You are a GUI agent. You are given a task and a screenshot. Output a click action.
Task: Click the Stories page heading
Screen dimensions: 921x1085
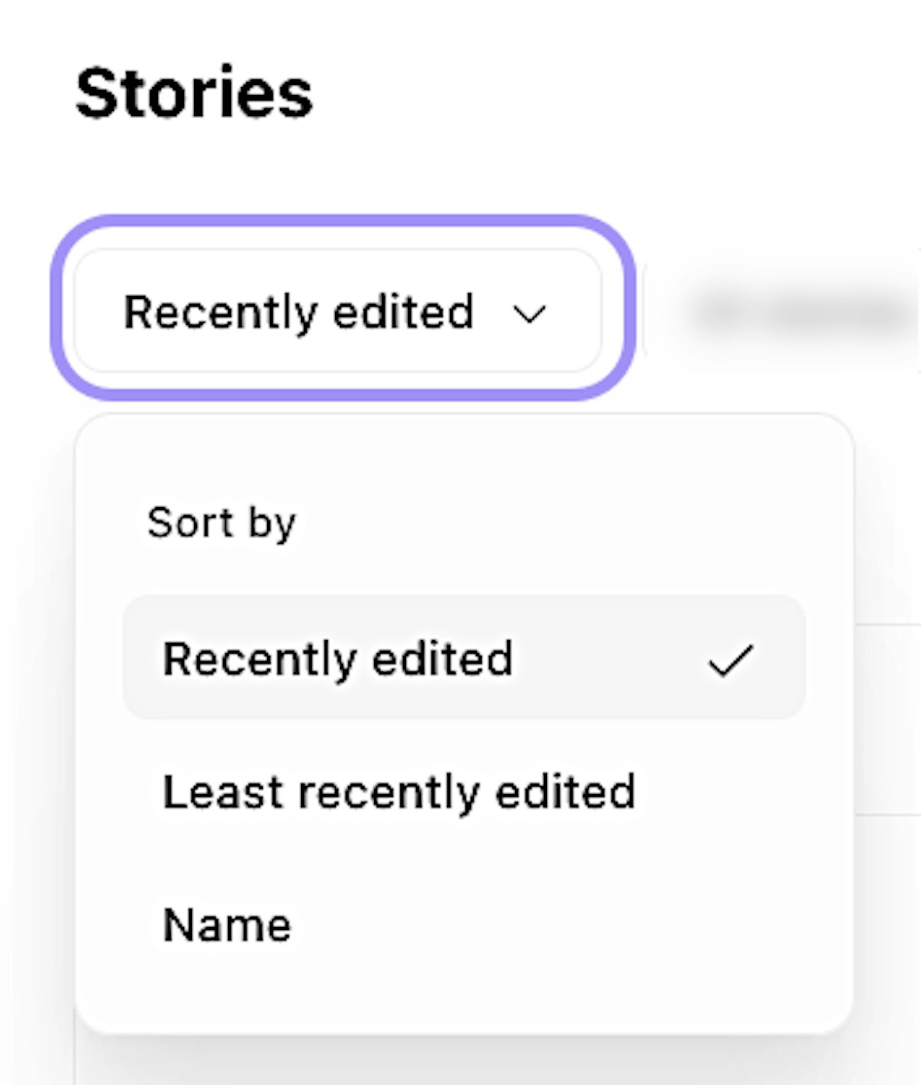click(x=193, y=93)
